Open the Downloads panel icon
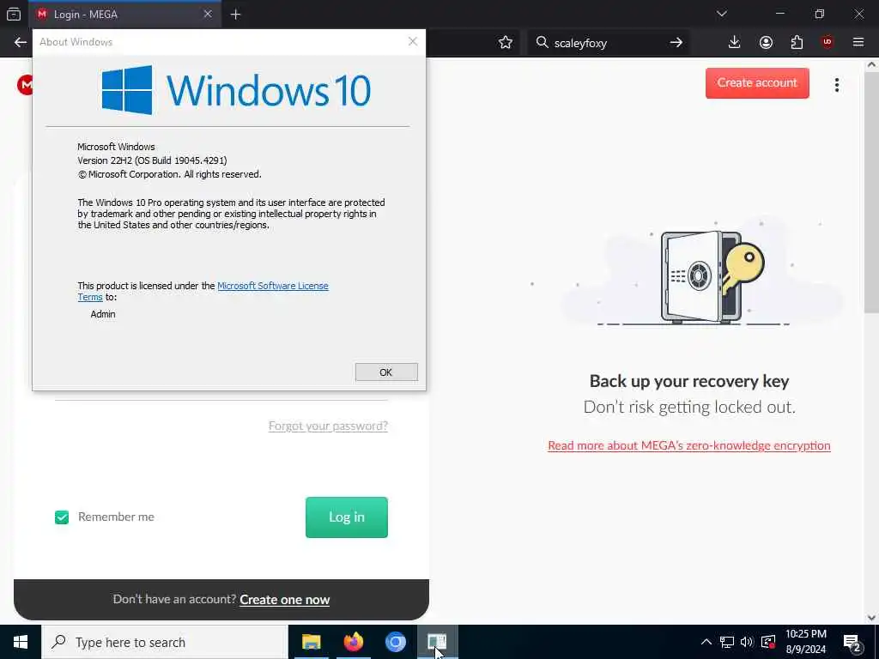Viewport: 879px width, 659px height. [735, 43]
